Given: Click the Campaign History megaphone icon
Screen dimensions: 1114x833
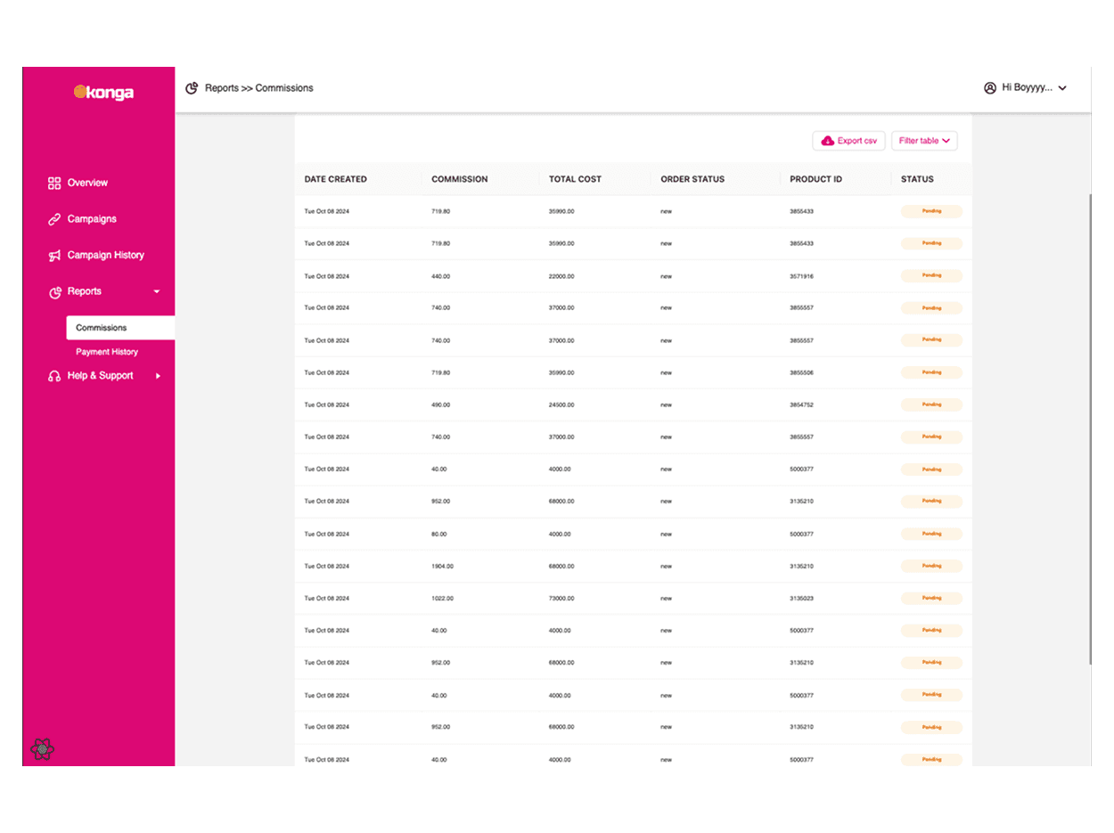Looking at the screenshot, I should point(54,256).
